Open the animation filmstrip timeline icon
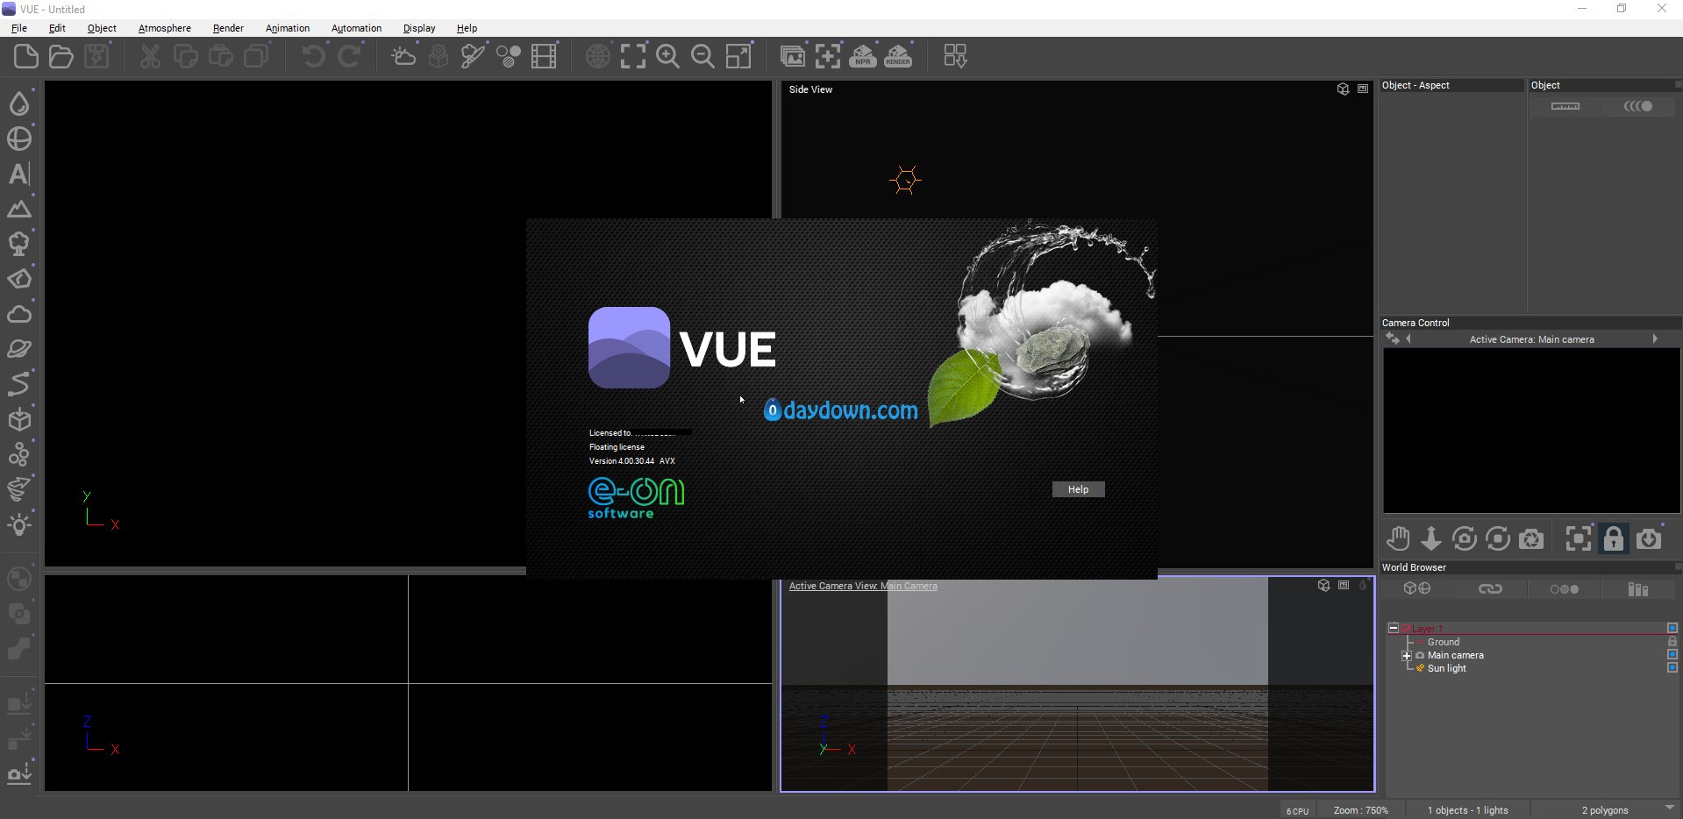This screenshot has height=819, width=1683. point(544,57)
